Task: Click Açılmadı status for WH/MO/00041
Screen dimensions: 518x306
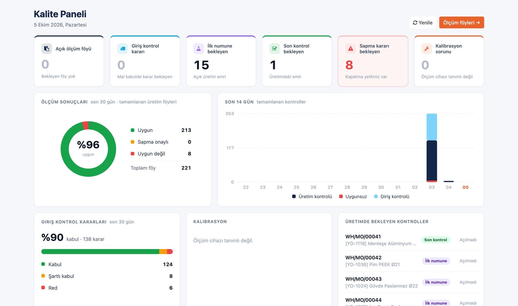Action: [468, 240]
